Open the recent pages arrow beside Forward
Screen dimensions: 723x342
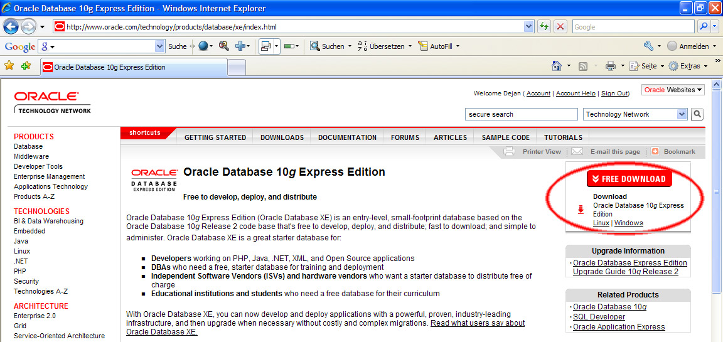click(43, 27)
